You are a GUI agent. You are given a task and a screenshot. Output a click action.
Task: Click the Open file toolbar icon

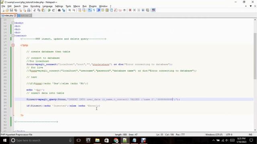tap(7, 10)
